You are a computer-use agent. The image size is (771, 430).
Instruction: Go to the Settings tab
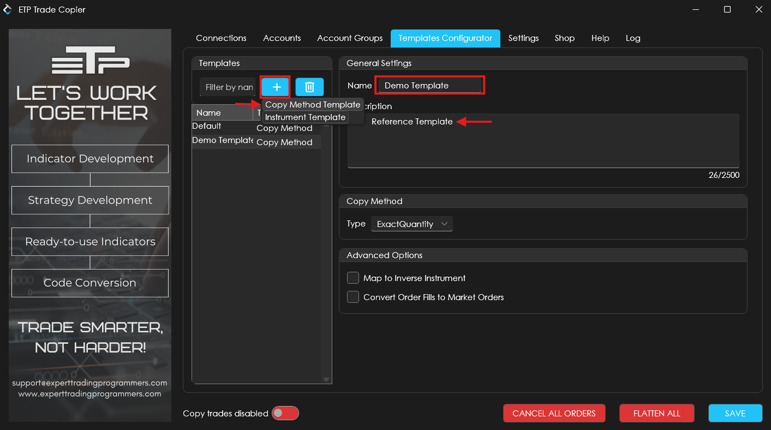523,38
